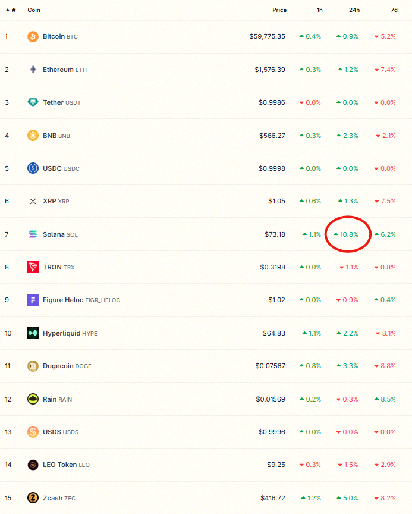Open the TRON TRX coin page link
This screenshot has width=412, height=514.
tap(59, 267)
